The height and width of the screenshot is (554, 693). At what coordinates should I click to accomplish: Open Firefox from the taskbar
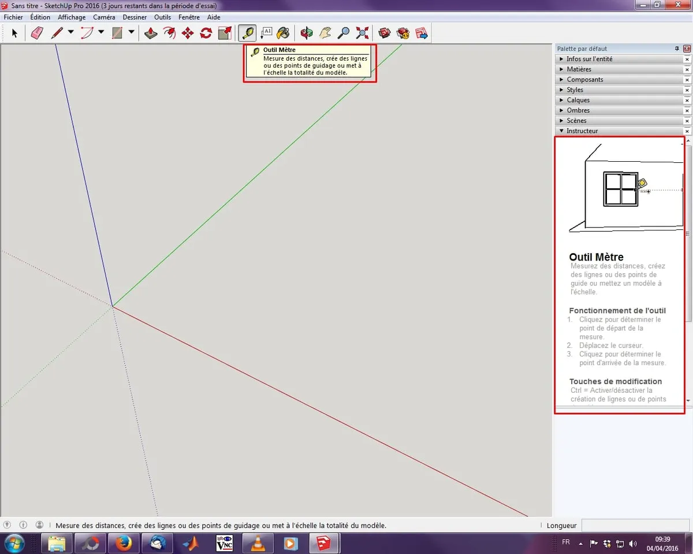(x=123, y=544)
